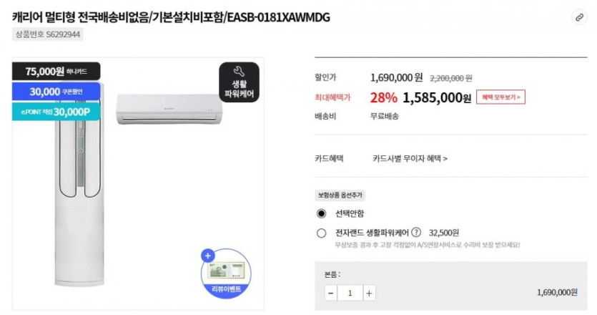Open 혜택 모두보기 benefits button

[500, 97]
